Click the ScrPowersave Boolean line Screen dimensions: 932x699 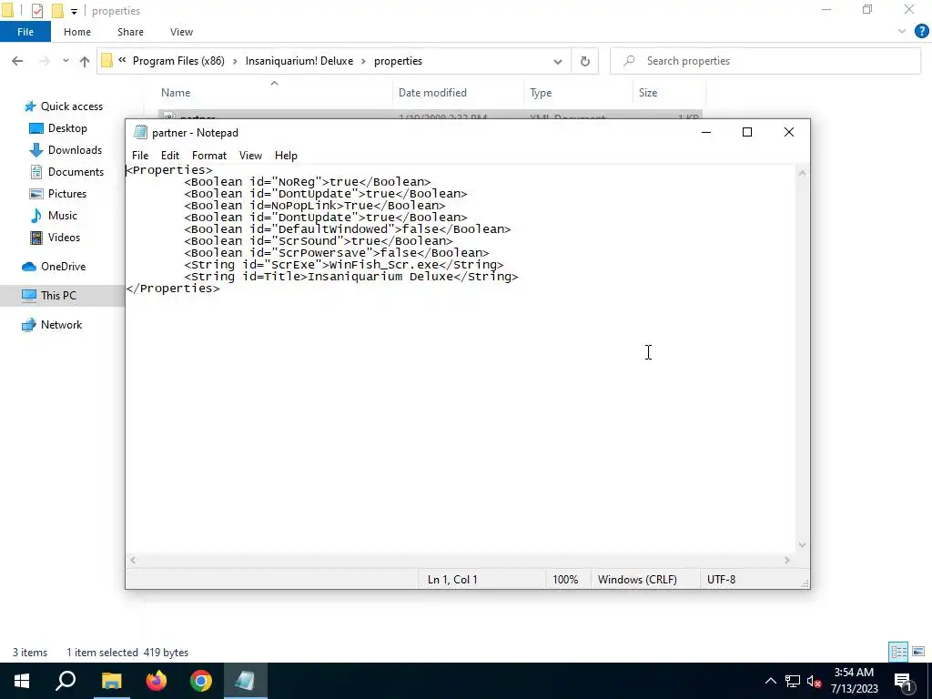click(337, 253)
